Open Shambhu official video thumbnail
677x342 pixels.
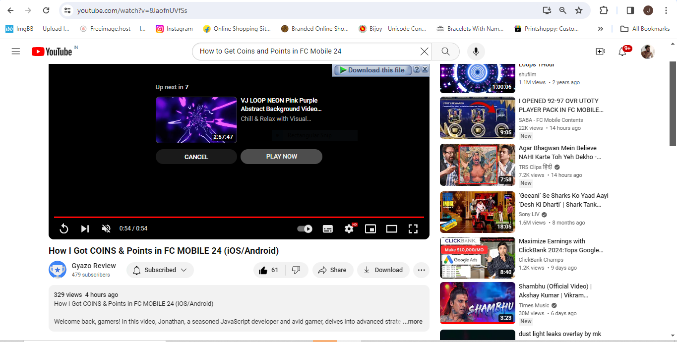(x=478, y=303)
